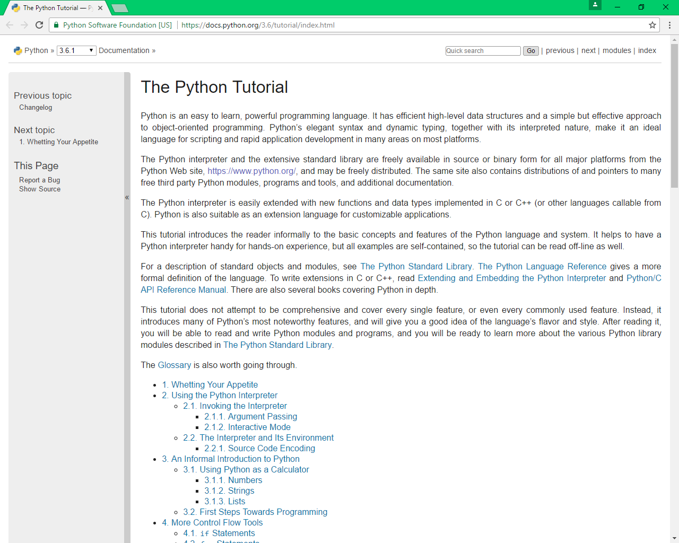Open 3.2. First Steps Towards Programming
The image size is (679, 543).
coord(255,512)
